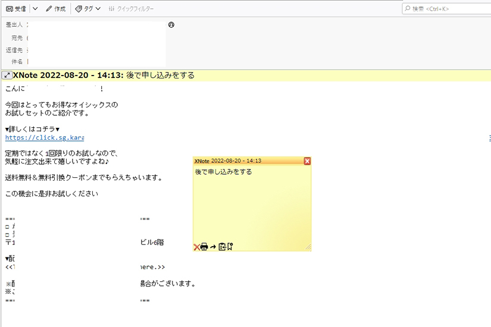Viewport: 491px width, 327px height.
Task: Click the yellow XNote banner text
Action: pos(160,76)
